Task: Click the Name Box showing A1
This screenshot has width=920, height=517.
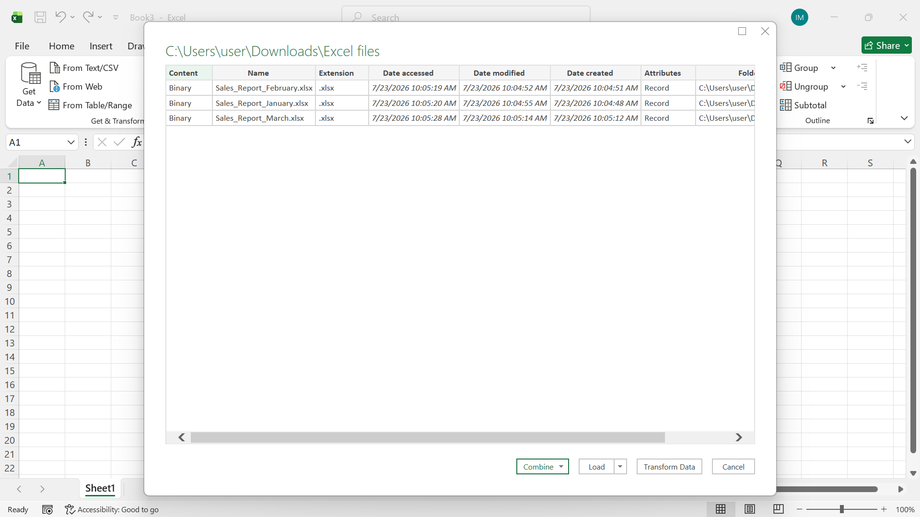Action: coord(36,142)
